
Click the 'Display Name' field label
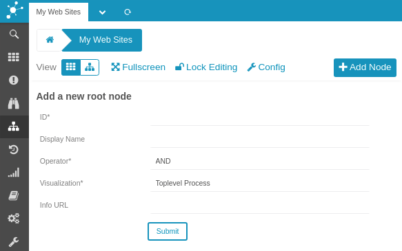click(62, 139)
